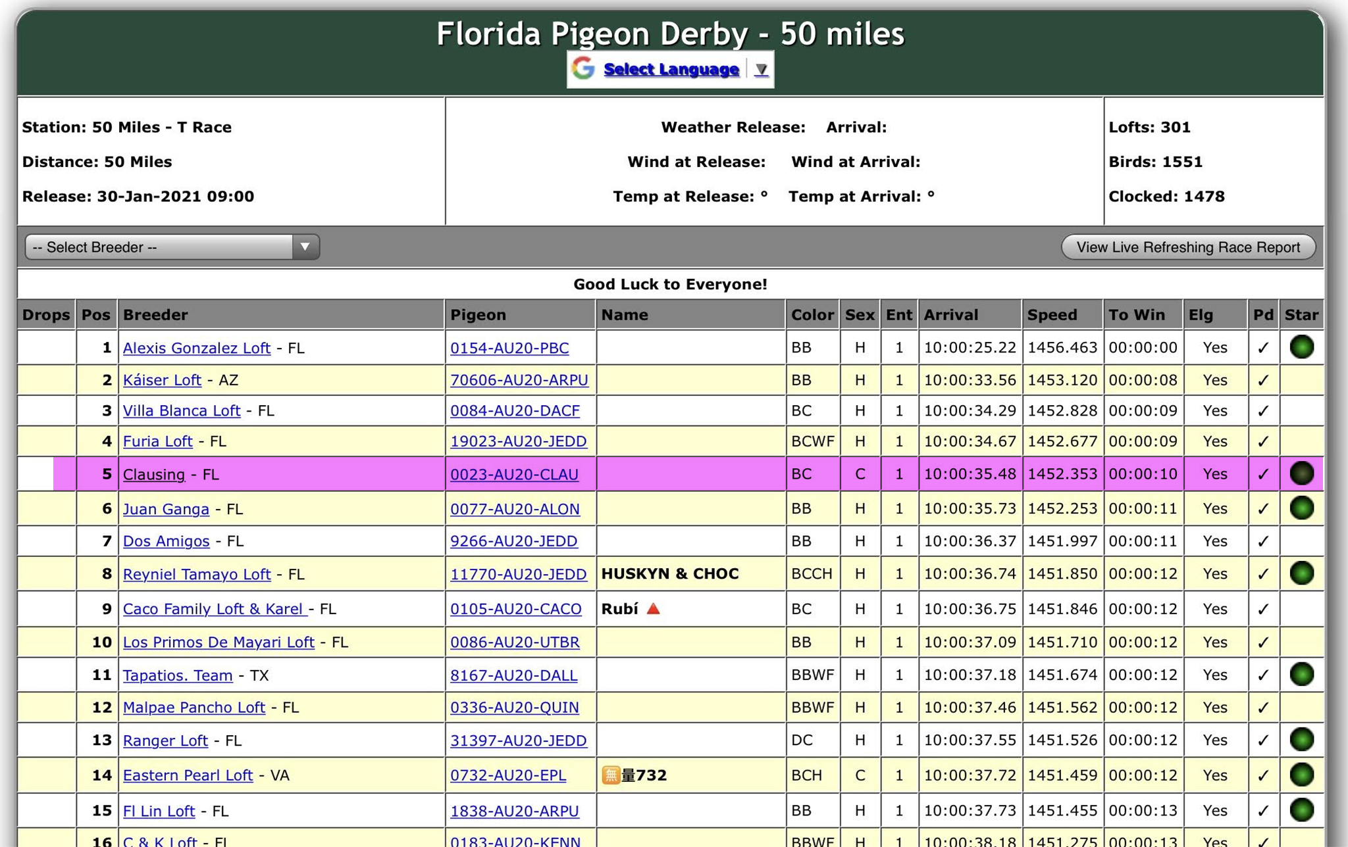Image resolution: width=1348 pixels, height=847 pixels.
Task: Click paid checkmark for Káiser Loft row
Action: tap(1262, 380)
